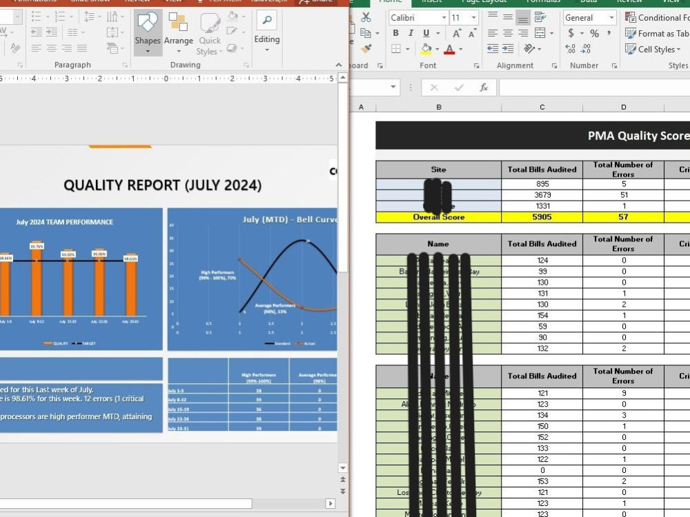Open the Calibri font name dropdown
Screen dimensions: 690x517
tap(444, 18)
